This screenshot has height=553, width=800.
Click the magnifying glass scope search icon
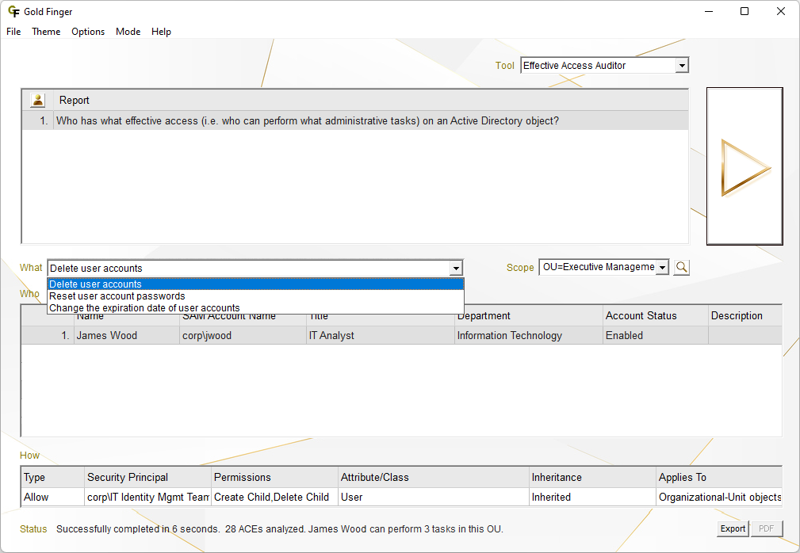tap(681, 268)
